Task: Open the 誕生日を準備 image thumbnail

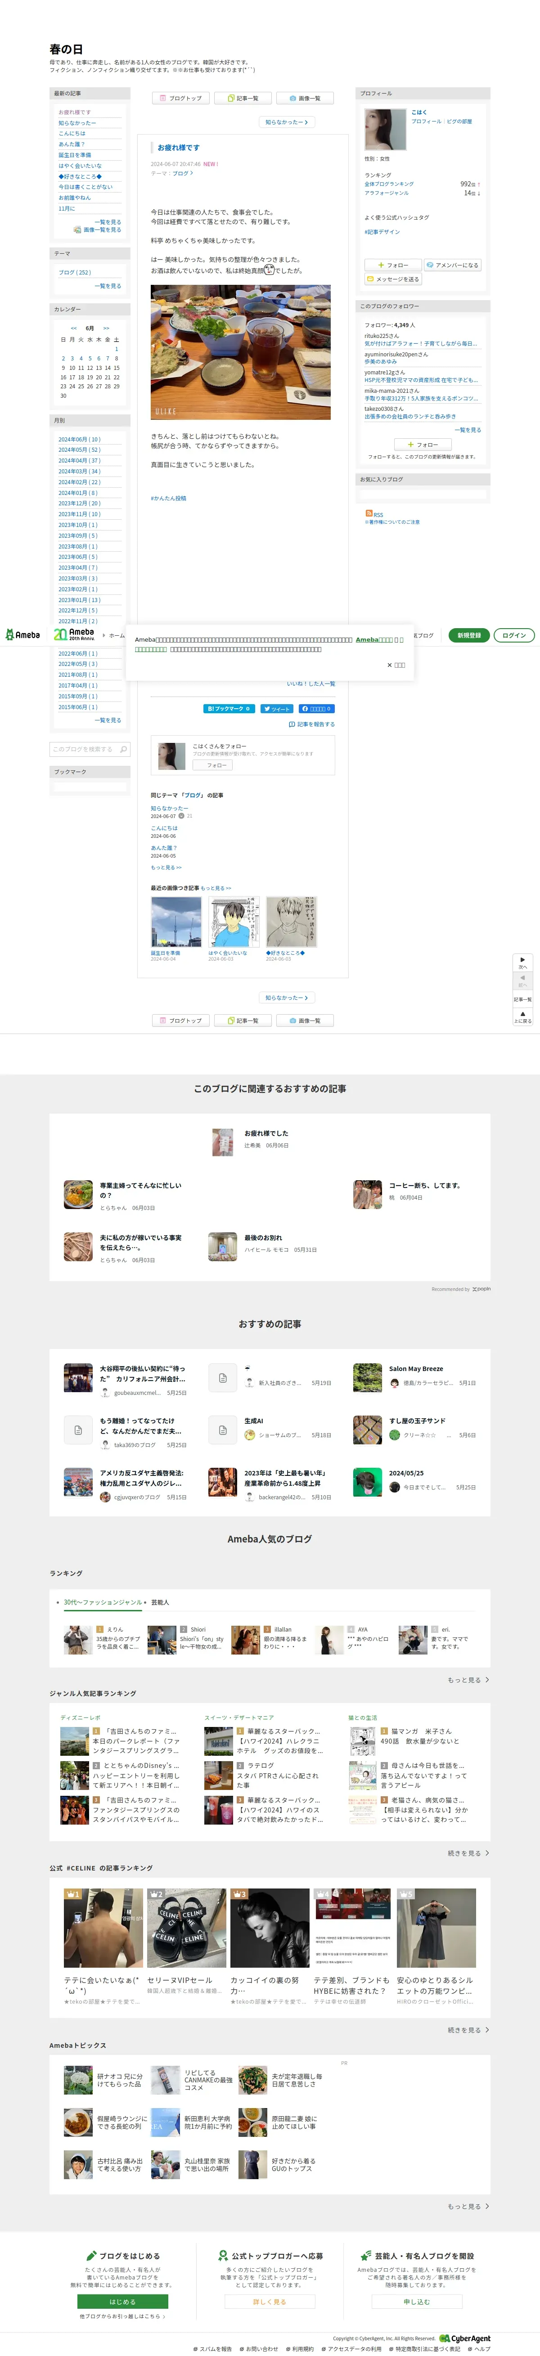Action: 176,921
